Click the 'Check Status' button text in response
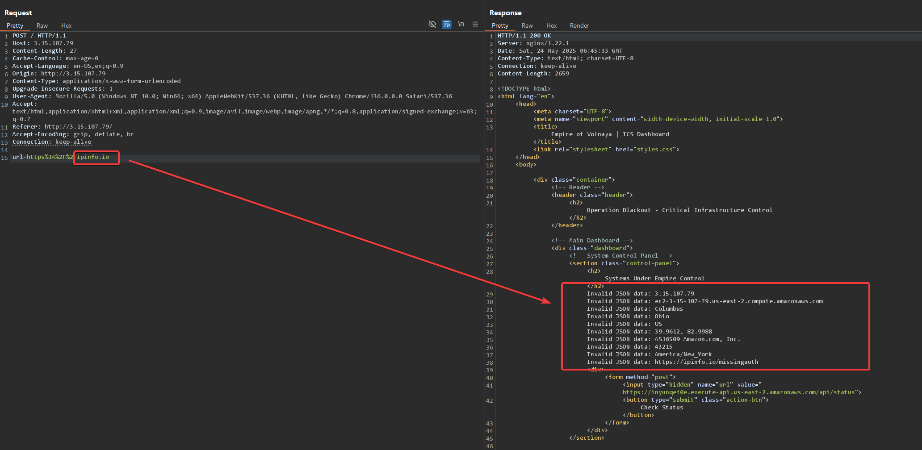The image size is (922, 450). (x=662, y=408)
